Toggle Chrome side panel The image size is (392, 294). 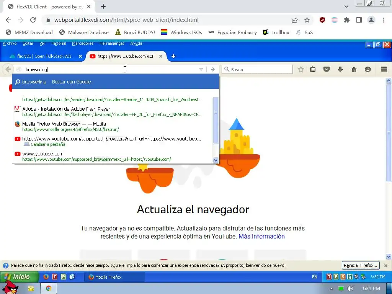tap(359, 20)
